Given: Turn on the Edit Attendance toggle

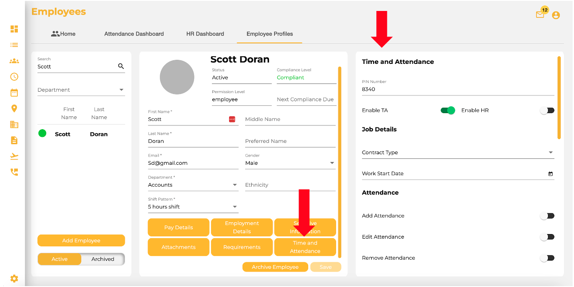Looking at the screenshot, I should coord(547,236).
